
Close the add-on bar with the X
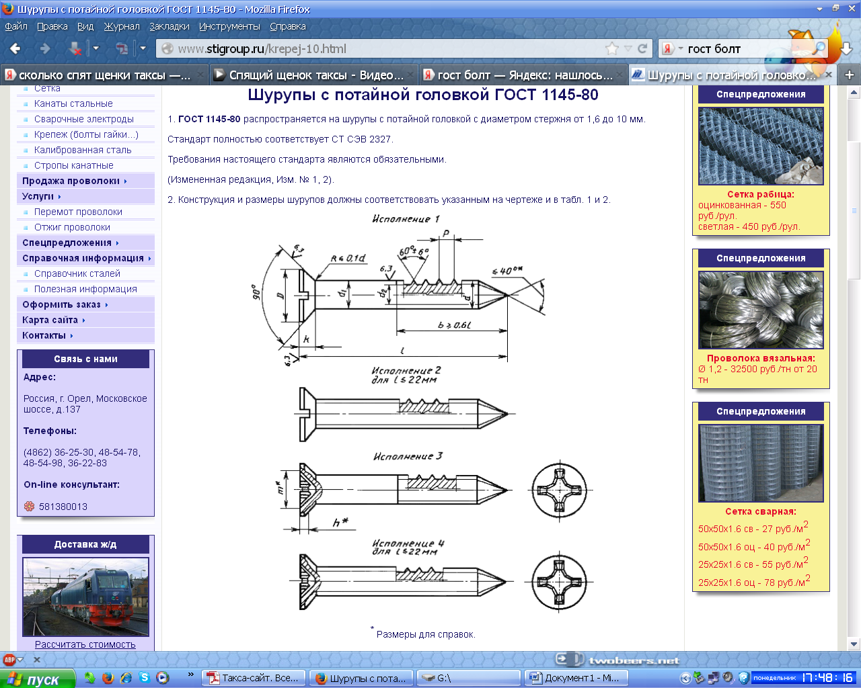click(37, 660)
